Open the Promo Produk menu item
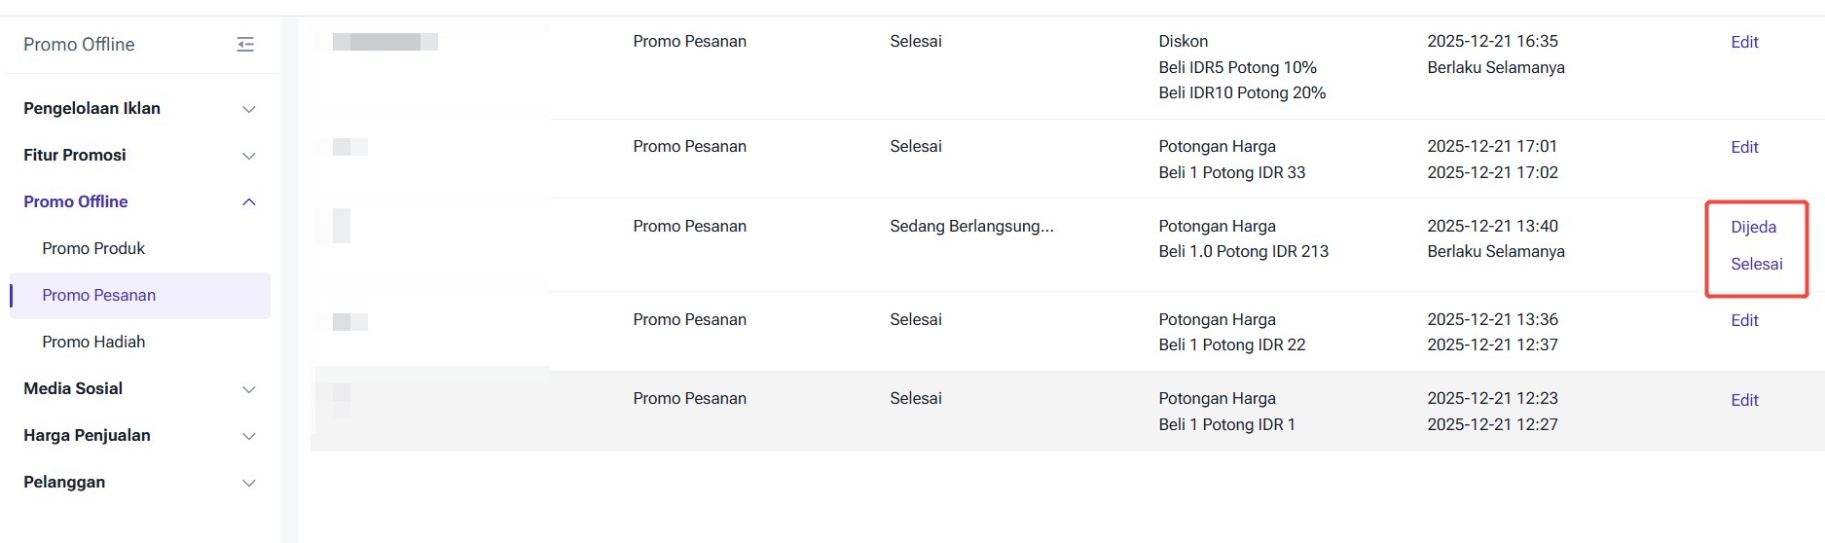1825x543 pixels. [x=93, y=249]
